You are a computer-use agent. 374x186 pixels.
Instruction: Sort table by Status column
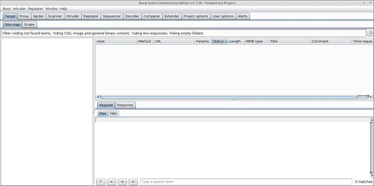click(219, 41)
